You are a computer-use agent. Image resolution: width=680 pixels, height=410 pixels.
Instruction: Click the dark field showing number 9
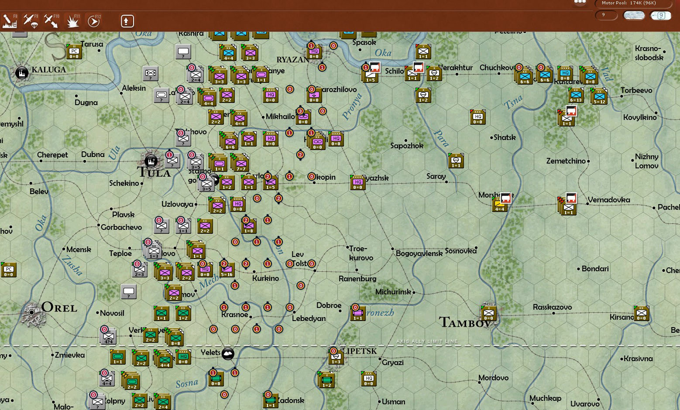(606, 15)
